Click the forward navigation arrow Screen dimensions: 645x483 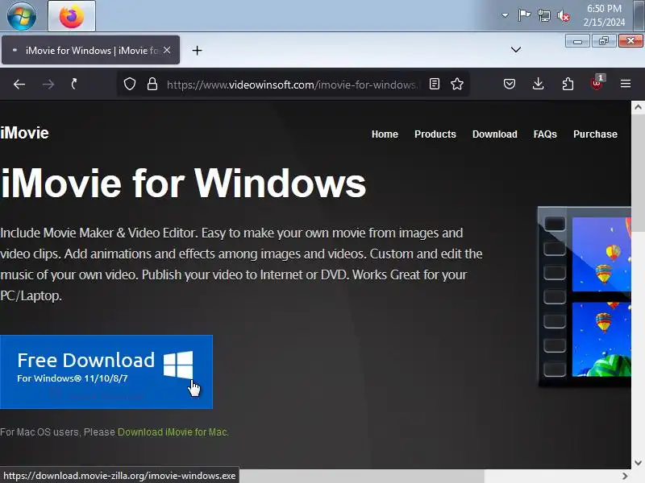click(48, 85)
